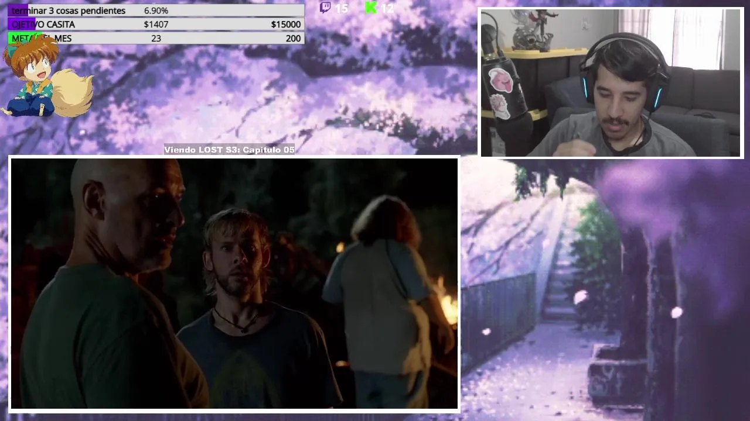Click the streamer webcam feed

tap(611, 82)
